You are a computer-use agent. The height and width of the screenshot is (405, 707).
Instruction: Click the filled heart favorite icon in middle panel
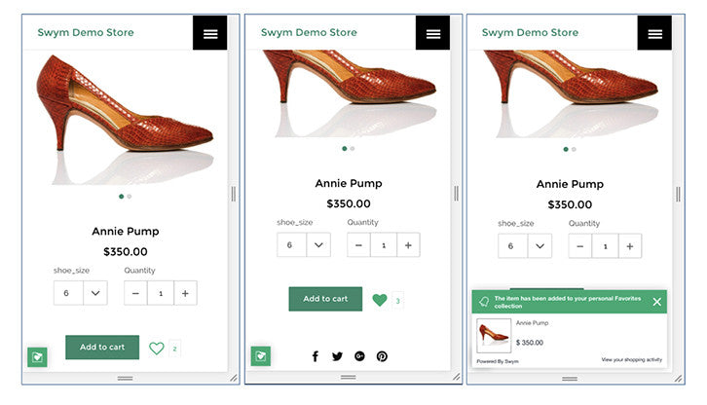380,300
